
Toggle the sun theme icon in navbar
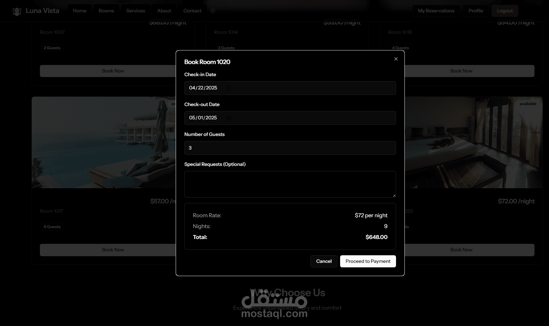213,11
